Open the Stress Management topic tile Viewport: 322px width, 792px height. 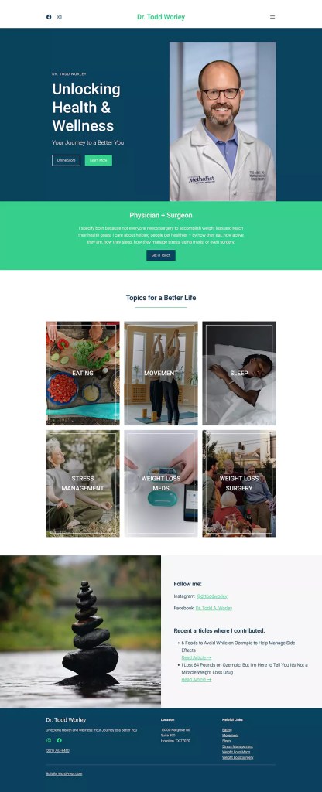click(83, 483)
